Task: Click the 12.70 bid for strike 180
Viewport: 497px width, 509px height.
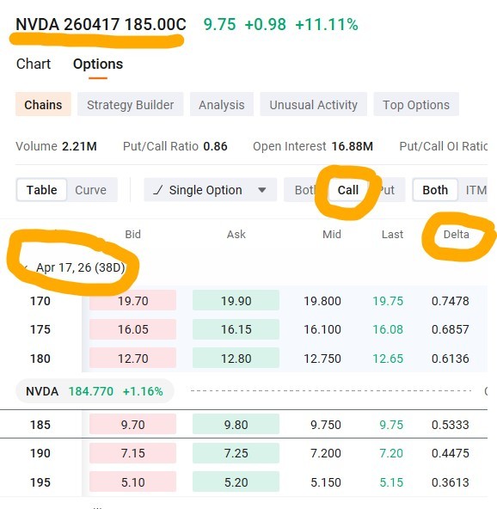Action: point(132,359)
